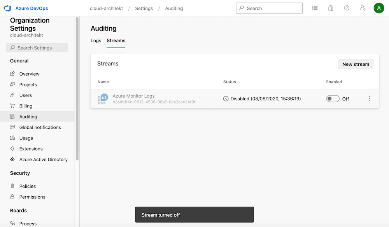The height and width of the screenshot is (227, 389).
Task: Click the Azure DevOps logo icon
Action: tap(7, 8)
